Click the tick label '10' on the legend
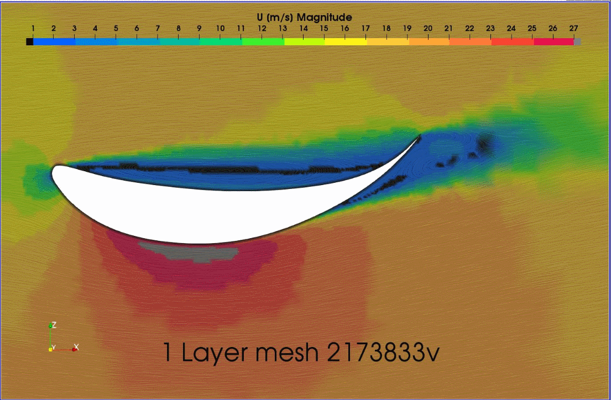The image size is (611, 400). [x=220, y=28]
